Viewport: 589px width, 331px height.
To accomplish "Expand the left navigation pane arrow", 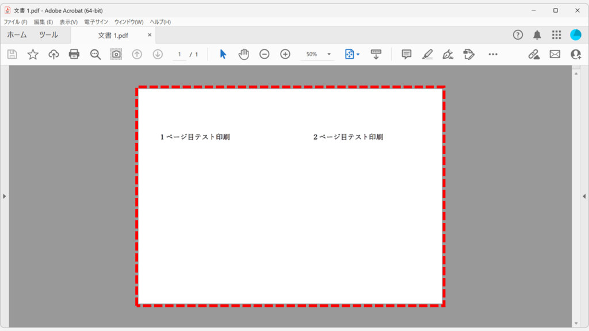I will [x=5, y=197].
